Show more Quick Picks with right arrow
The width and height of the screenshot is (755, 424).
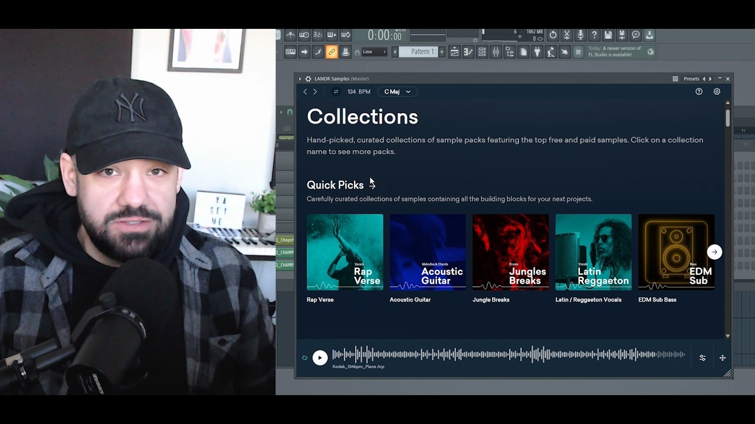(714, 252)
